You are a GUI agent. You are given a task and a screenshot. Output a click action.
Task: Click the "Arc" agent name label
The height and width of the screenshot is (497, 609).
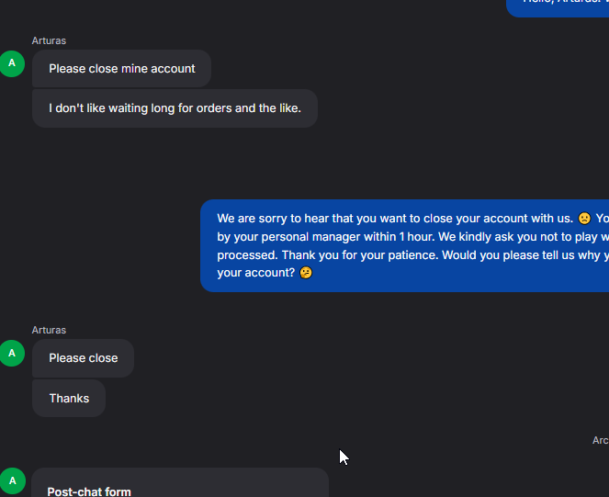600,441
